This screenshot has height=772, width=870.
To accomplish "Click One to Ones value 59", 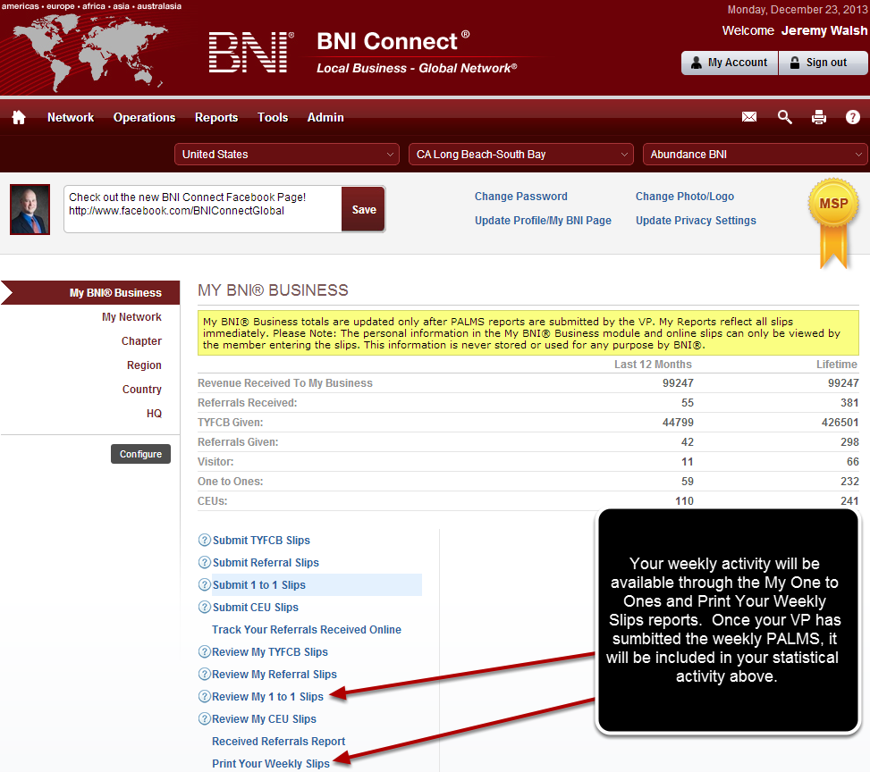I will click(x=688, y=482).
